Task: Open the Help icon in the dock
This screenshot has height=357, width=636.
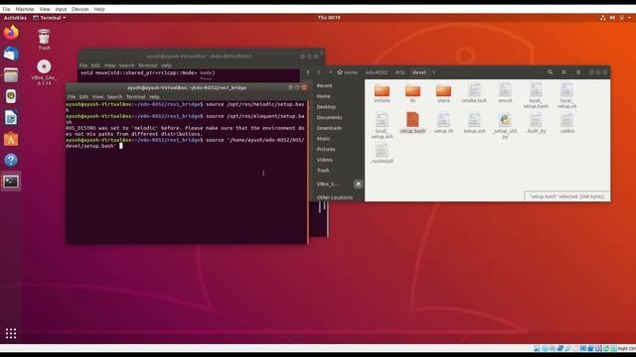Action: coord(11,161)
